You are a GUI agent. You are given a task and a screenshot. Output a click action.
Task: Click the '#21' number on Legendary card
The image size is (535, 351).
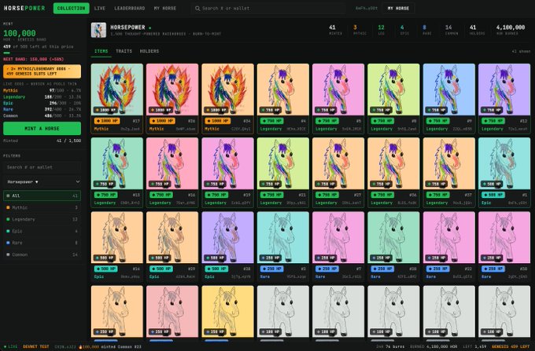click(302, 195)
